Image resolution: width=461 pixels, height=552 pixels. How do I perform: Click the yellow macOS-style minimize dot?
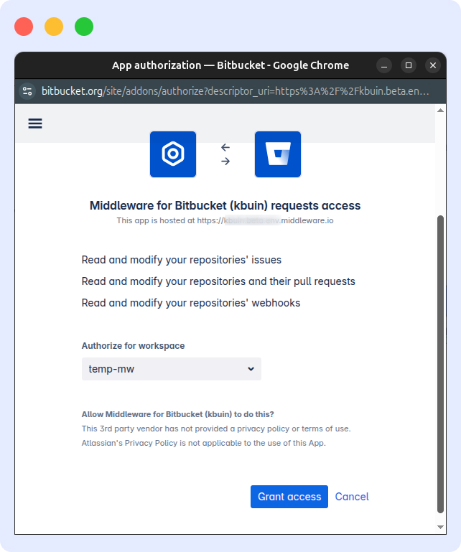point(54,27)
